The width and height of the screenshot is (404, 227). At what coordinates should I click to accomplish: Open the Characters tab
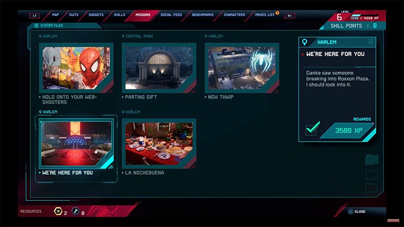(x=234, y=15)
